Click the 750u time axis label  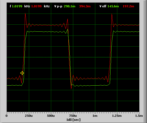(x=73, y=116)
